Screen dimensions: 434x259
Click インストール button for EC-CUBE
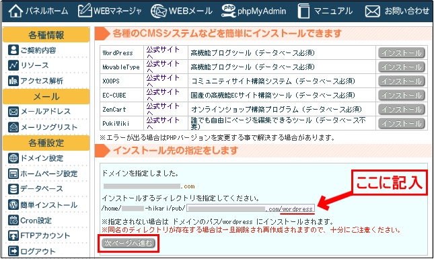click(x=401, y=95)
